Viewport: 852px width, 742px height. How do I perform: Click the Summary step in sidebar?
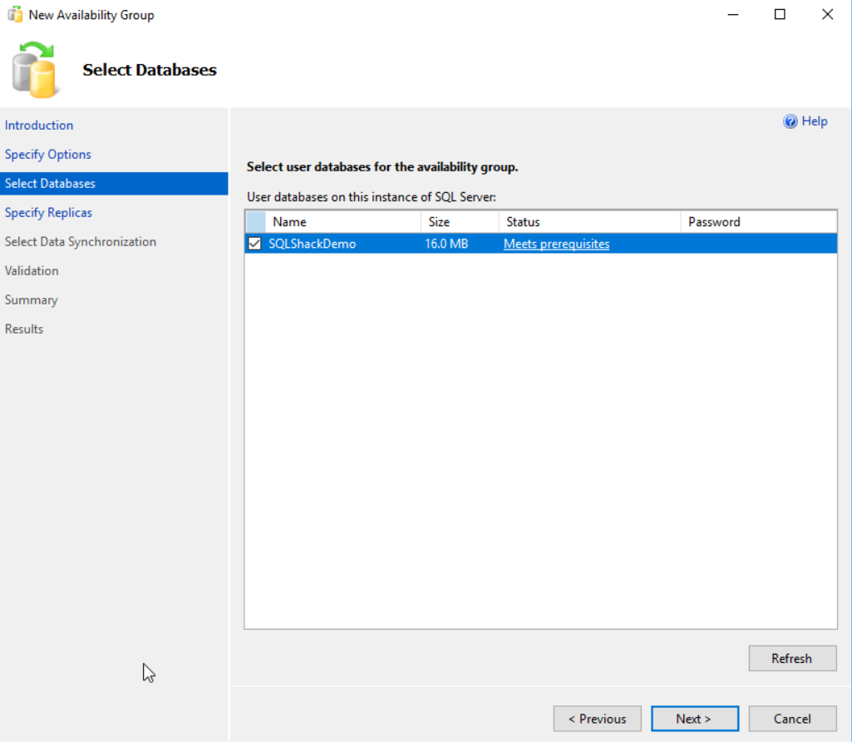tap(31, 300)
